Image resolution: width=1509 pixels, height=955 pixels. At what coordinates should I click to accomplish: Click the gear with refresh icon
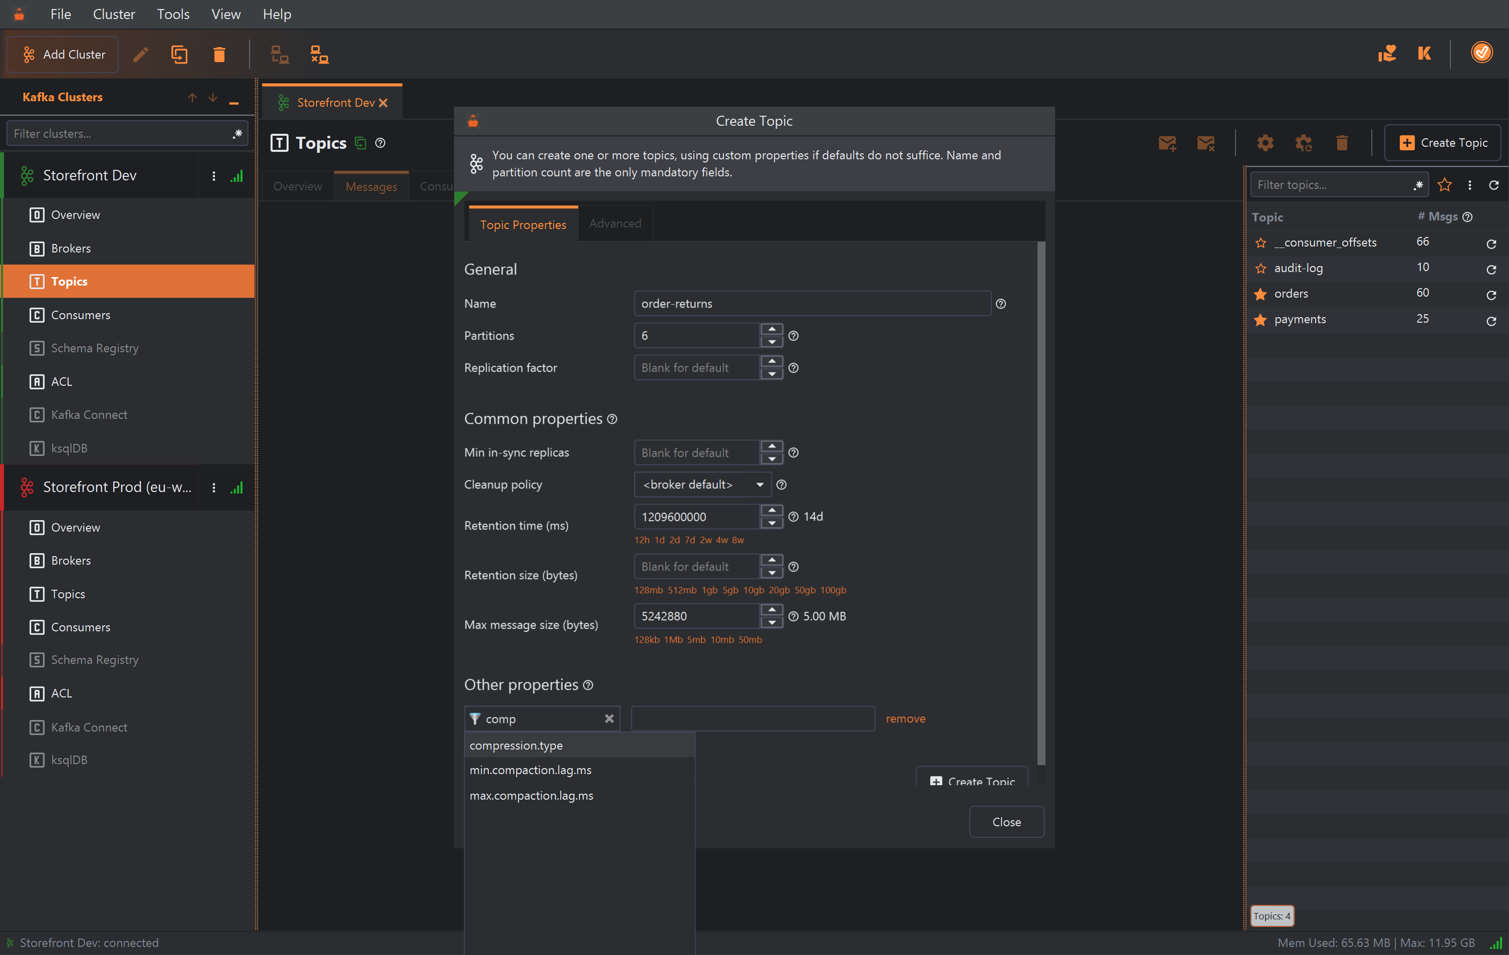1304,143
